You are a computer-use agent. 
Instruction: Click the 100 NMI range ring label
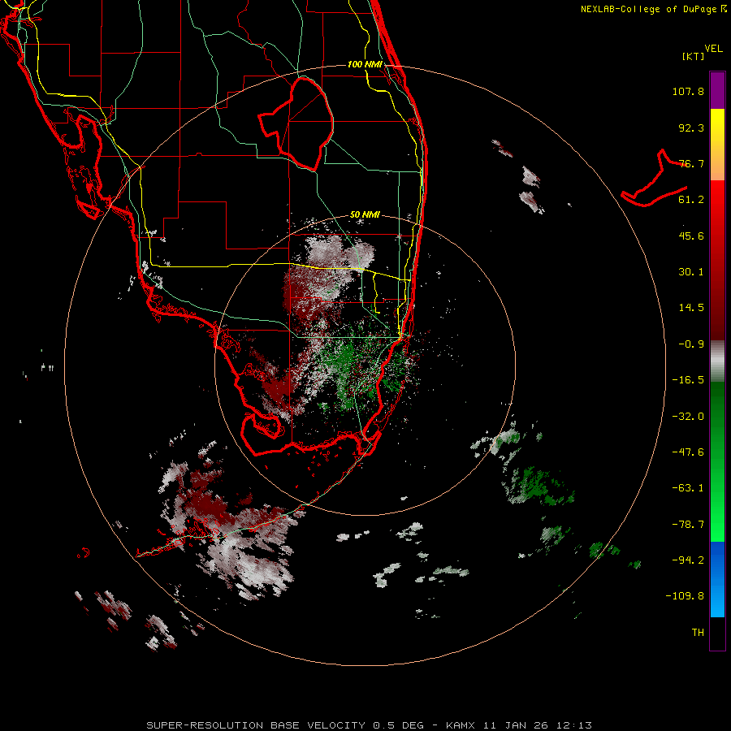pos(365,64)
